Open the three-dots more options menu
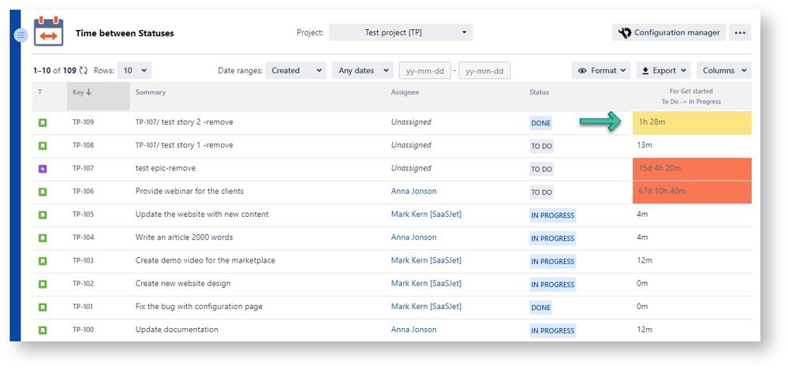 (740, 32)
